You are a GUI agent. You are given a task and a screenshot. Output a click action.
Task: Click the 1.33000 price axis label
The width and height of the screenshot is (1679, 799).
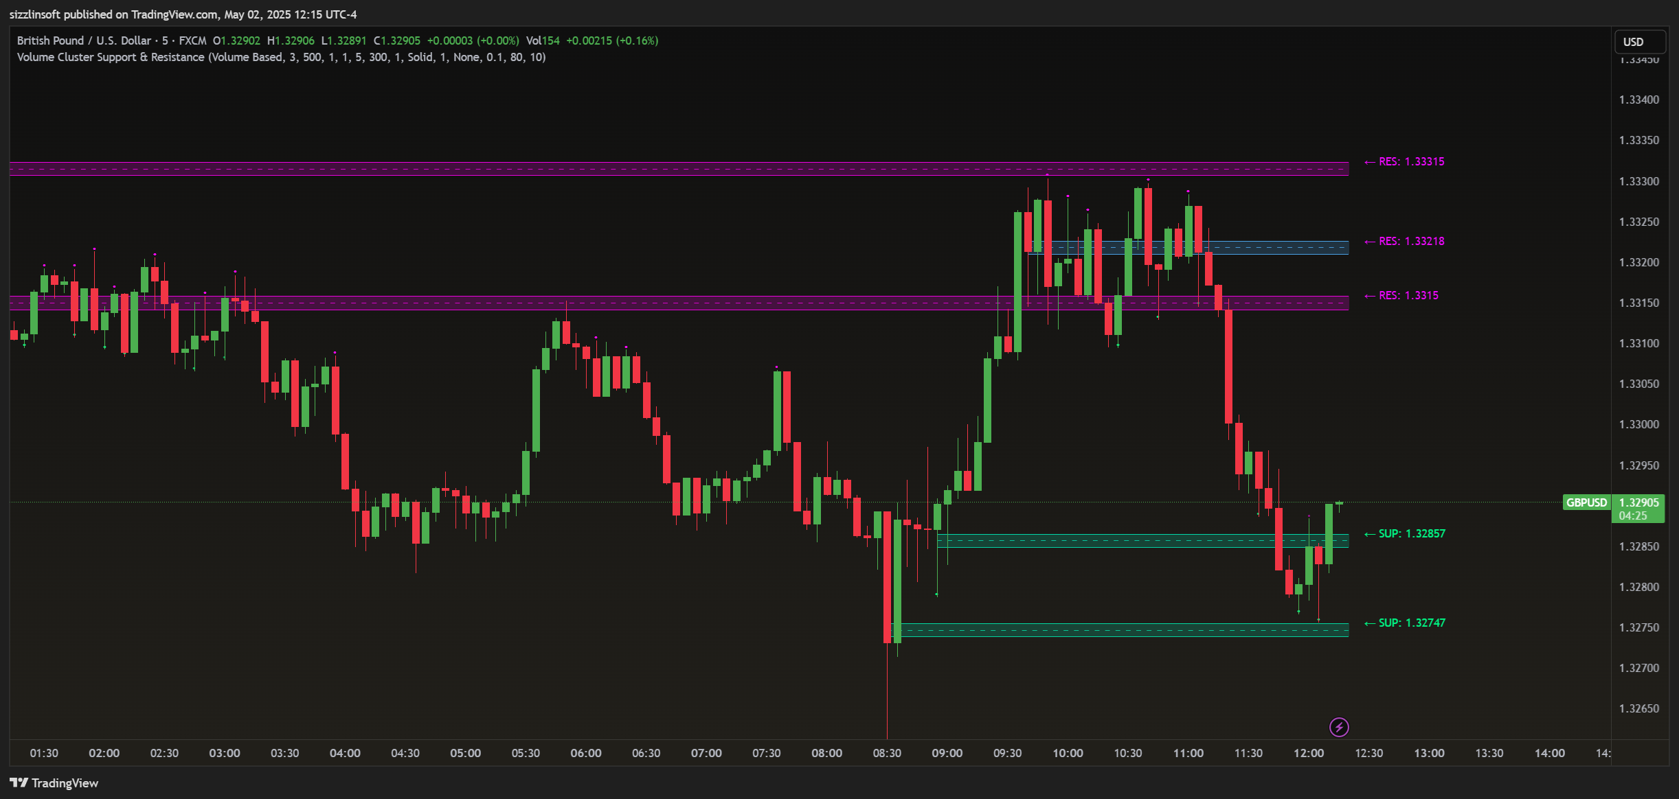(1638, 424)
